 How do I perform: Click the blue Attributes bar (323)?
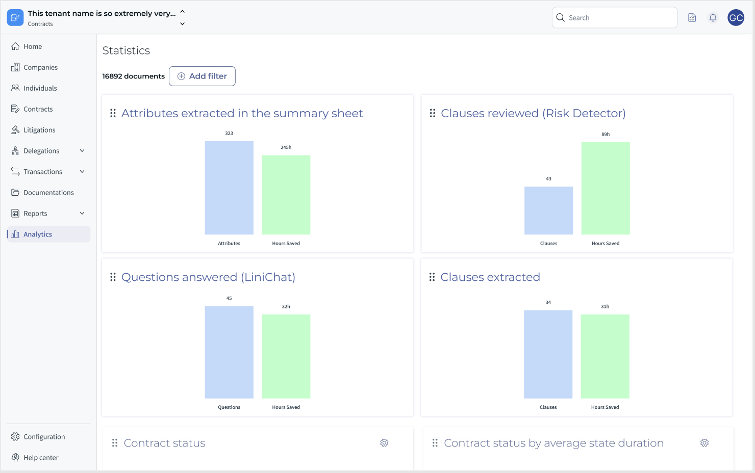pos(229,188)
